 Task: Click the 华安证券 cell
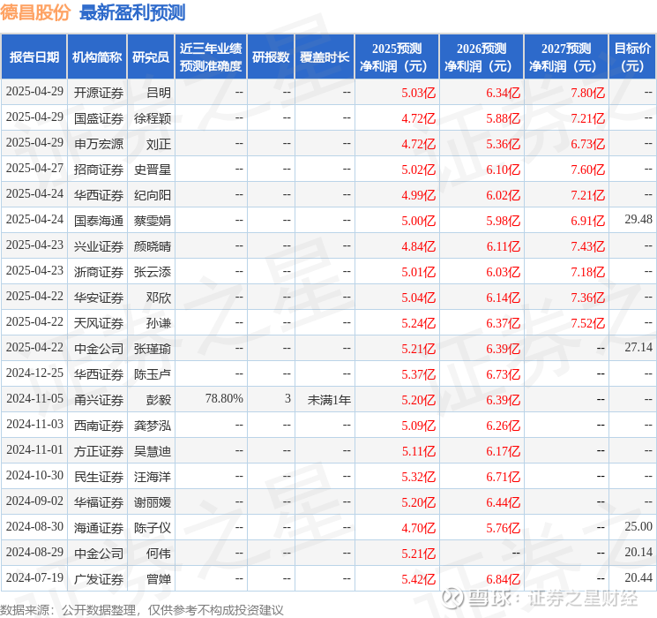[99, 298]
